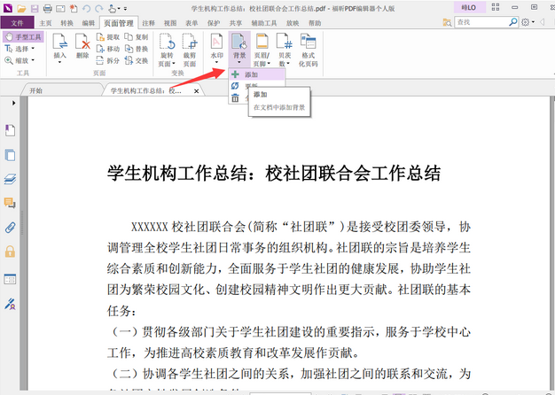This screenshot has height=395, width=555.
Task: Open the 页眉/页脚 header footer dropdown
Action: coord(262,50)
